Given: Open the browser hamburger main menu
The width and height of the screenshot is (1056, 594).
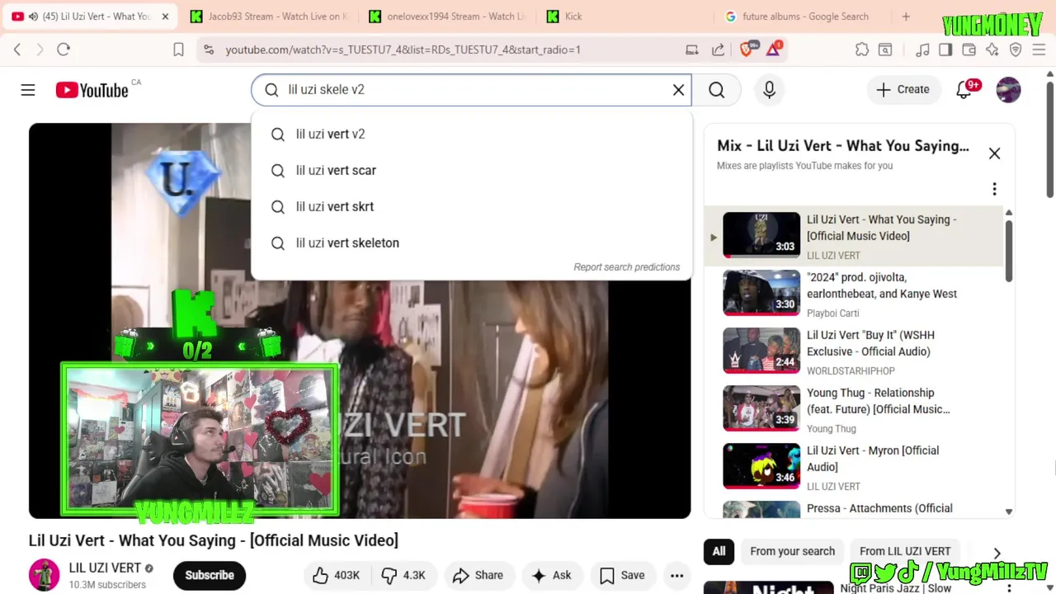Looking at the screenshot, I should [x=1039, y=49].
